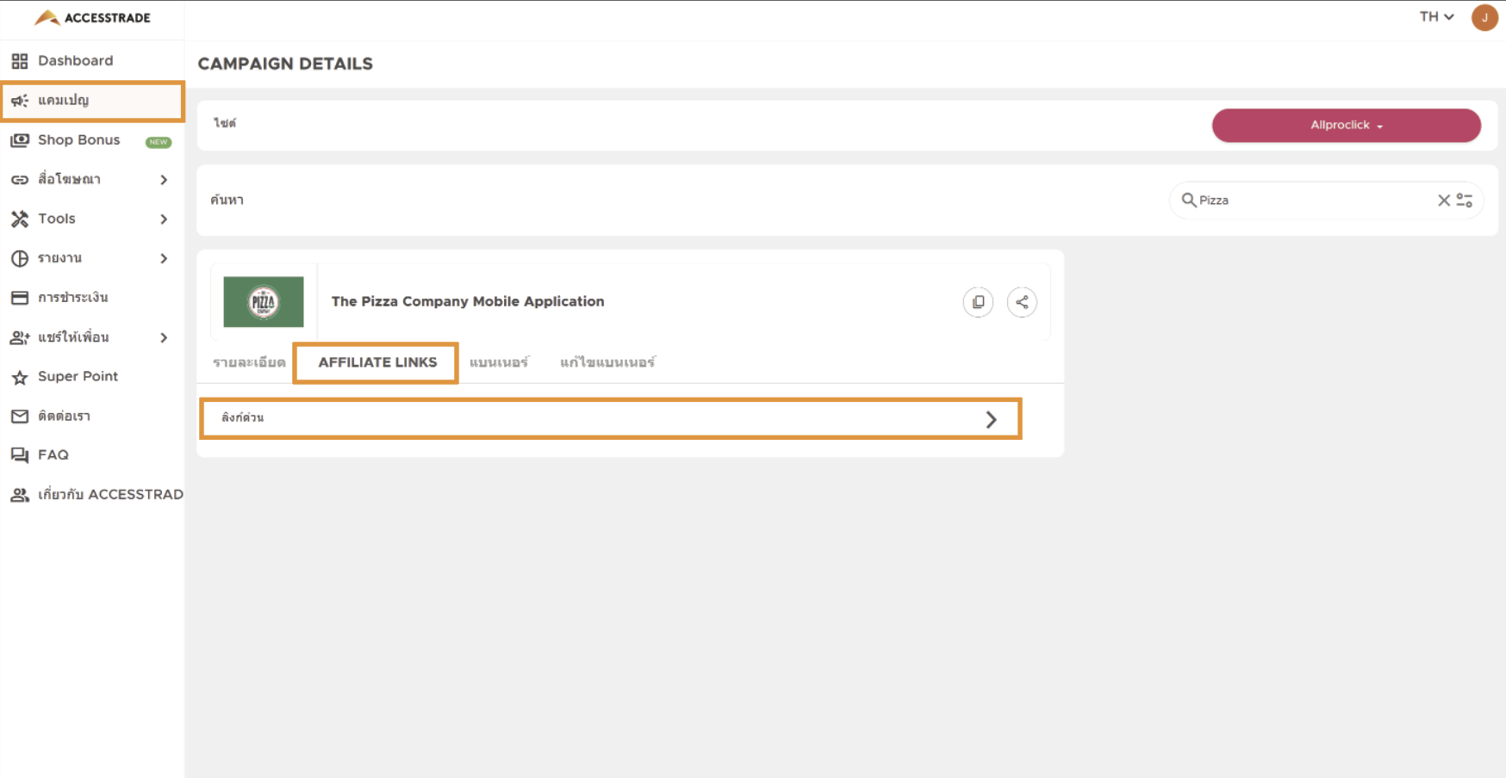Click the รายงาน pie chart icon
The image size is (1506, 778).
coord(20,258)
